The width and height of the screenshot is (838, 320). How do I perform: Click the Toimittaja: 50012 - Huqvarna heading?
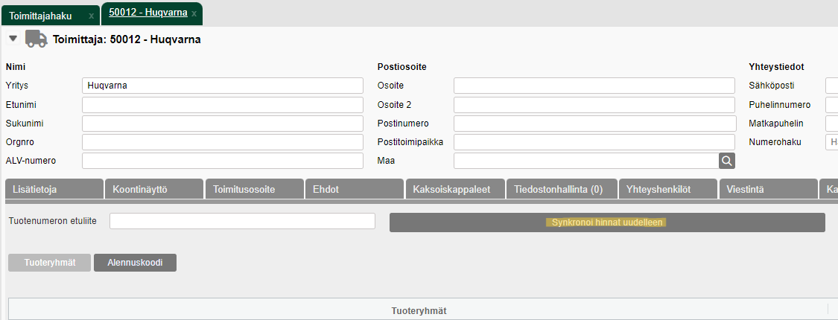click(x=127, y=39)
